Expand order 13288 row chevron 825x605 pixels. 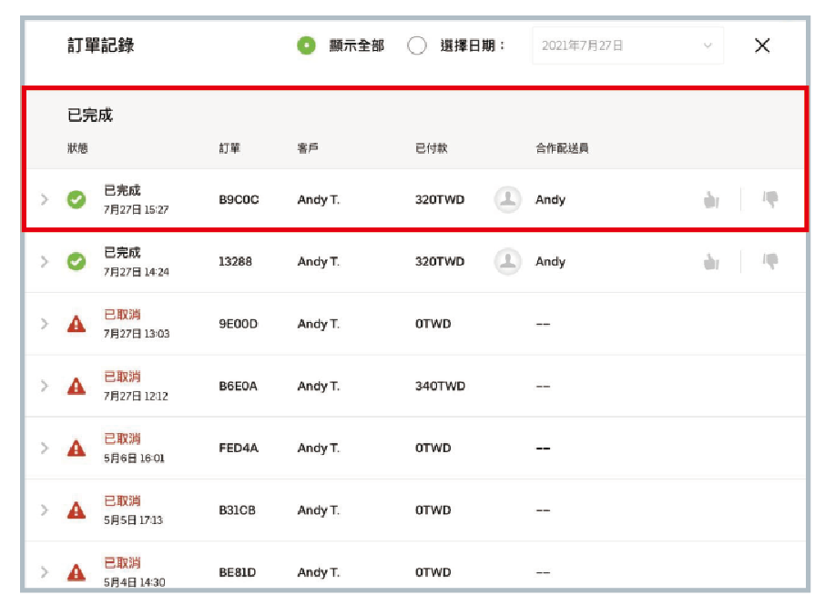tap(45, 262)
